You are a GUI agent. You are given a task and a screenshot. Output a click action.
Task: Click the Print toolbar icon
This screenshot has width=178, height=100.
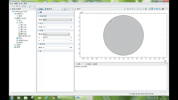pyautogui.click(x=19, y=6)
